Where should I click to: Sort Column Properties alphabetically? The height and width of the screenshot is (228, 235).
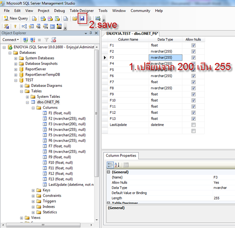(x=117, y=165)
